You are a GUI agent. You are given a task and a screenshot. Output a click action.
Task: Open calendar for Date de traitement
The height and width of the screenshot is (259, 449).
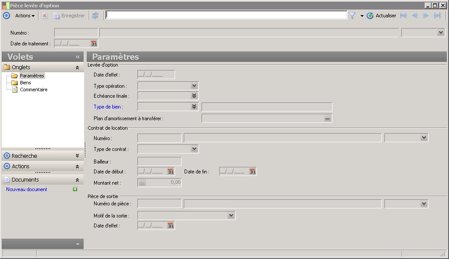click(x=94, y=43)
